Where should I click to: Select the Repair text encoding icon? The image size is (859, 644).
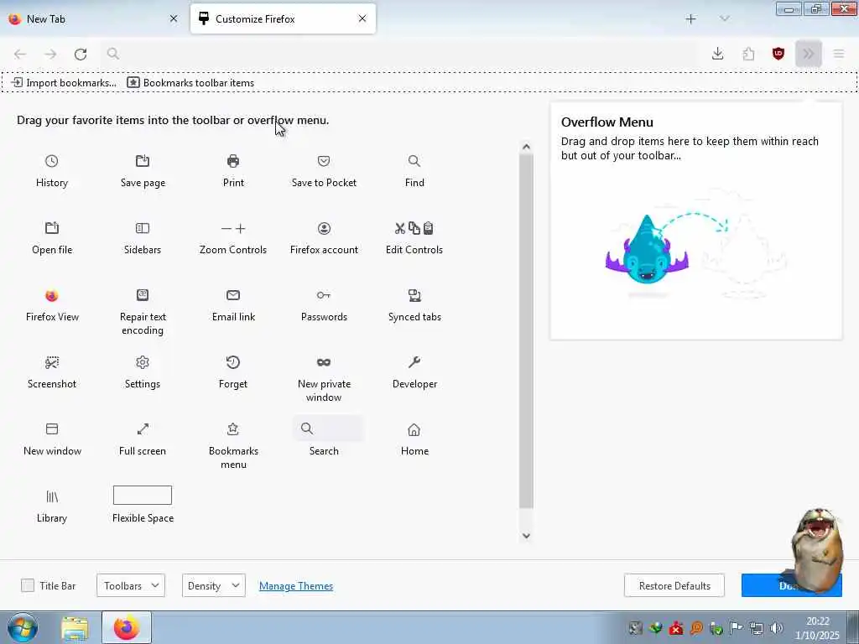pos(143,295)
